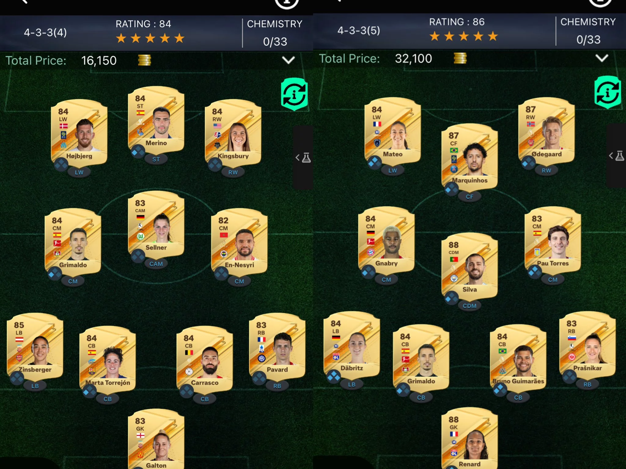Tap the gold coins icon beside 16,150
Screen dimensions: 626x469
[x=144, y=60]
